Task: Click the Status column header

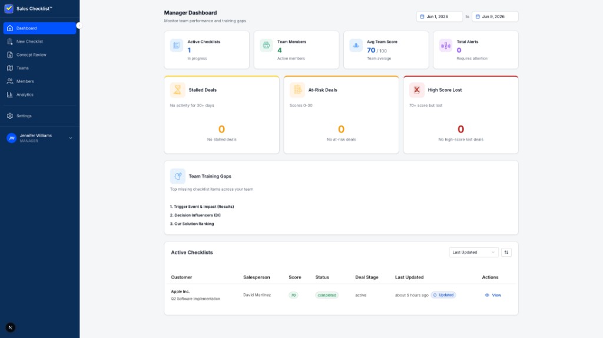Action: 322,277
